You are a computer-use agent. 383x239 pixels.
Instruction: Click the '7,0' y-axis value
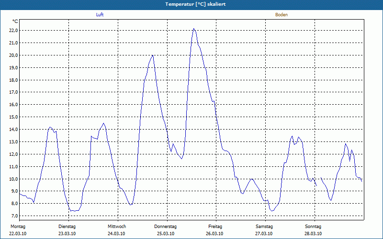coord(14,216)
